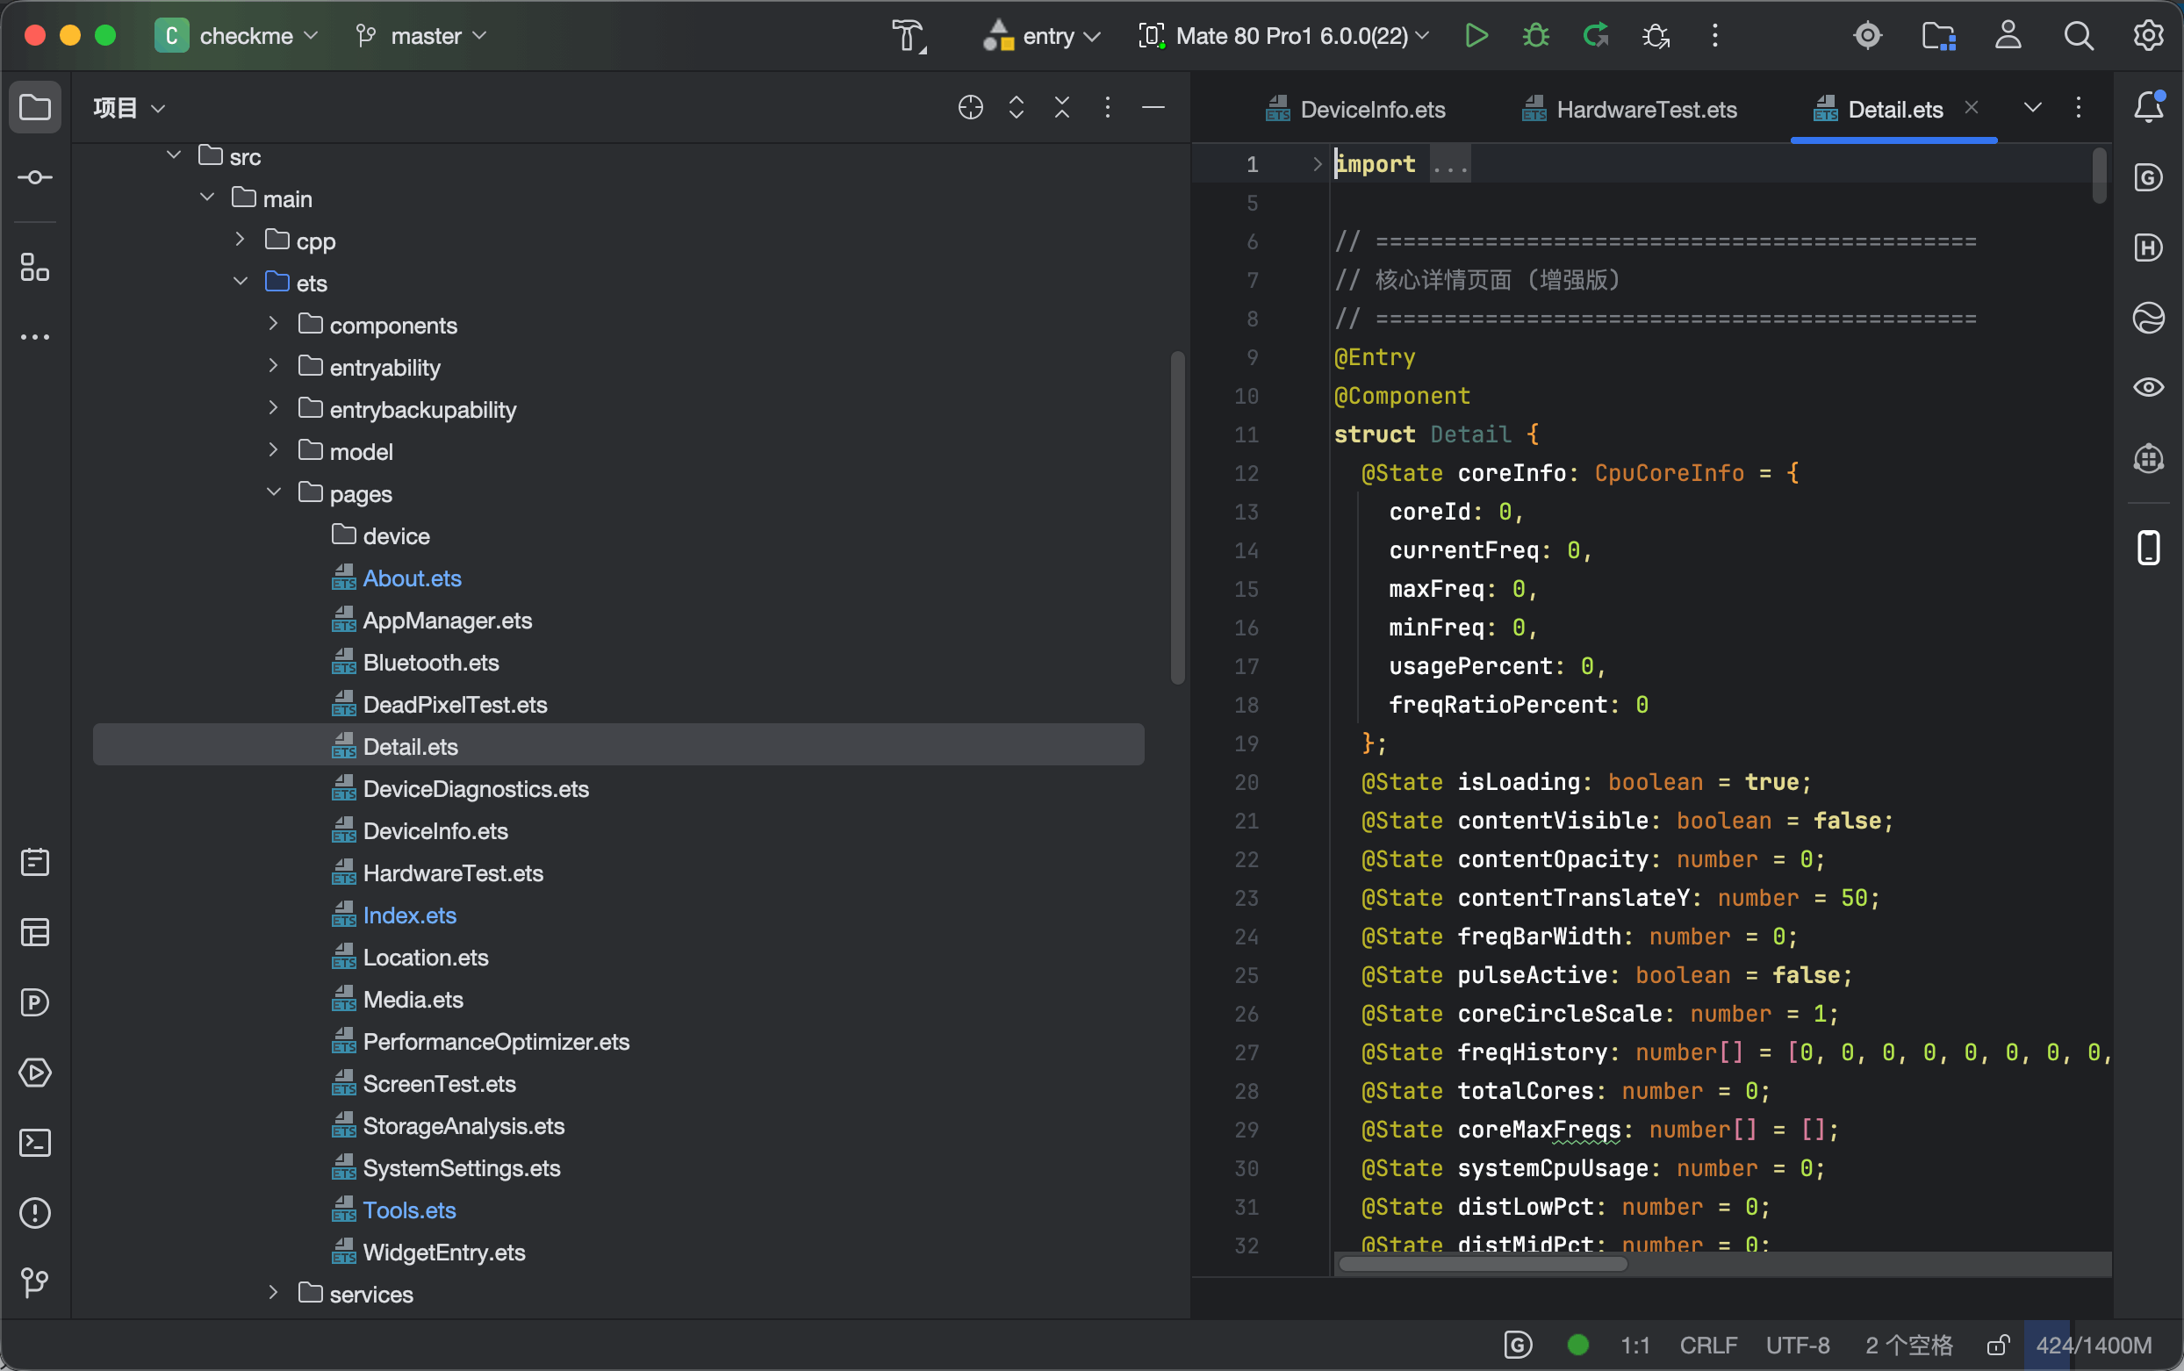Click the Previewer eye icon
Screen dimensions: 2184x1371
(2149, 387)
